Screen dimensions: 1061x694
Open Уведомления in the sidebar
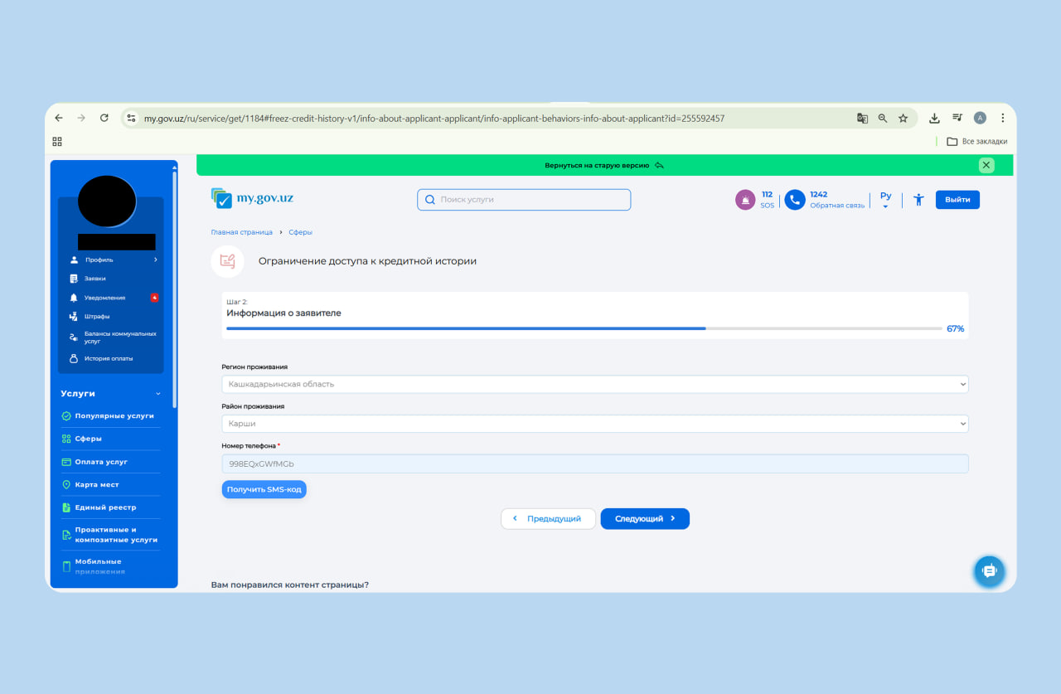(104, 298)
